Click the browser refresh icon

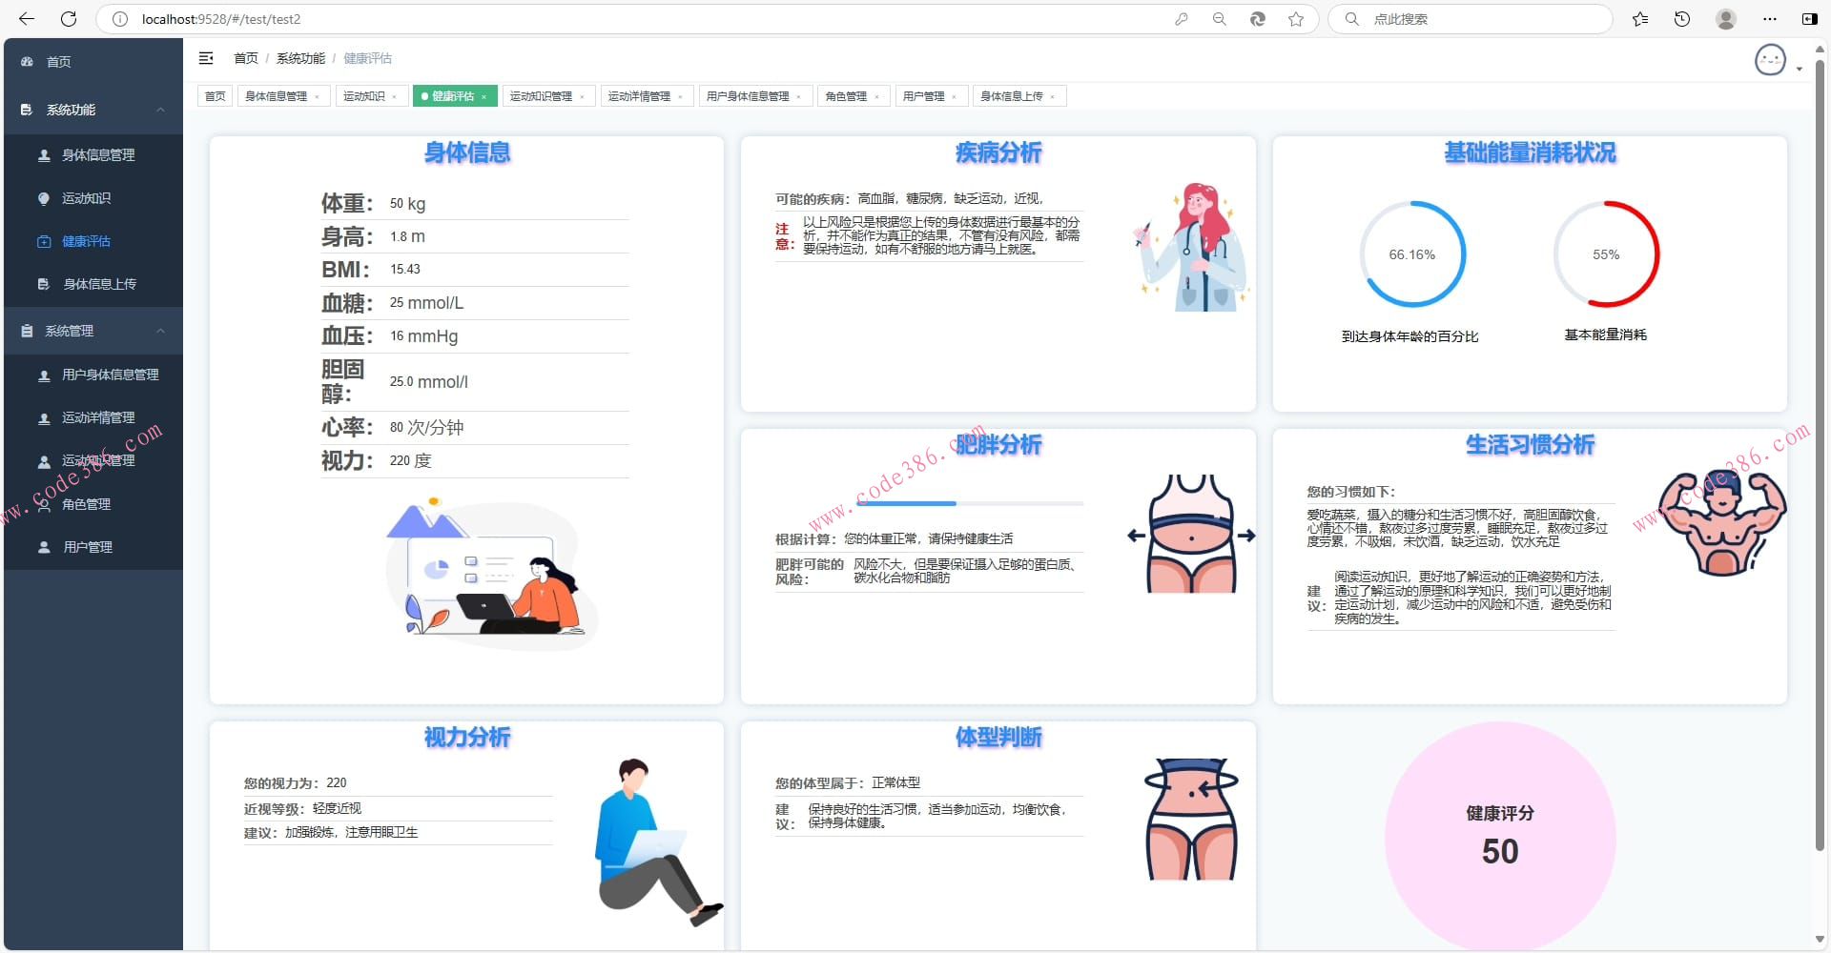(67, 18)
